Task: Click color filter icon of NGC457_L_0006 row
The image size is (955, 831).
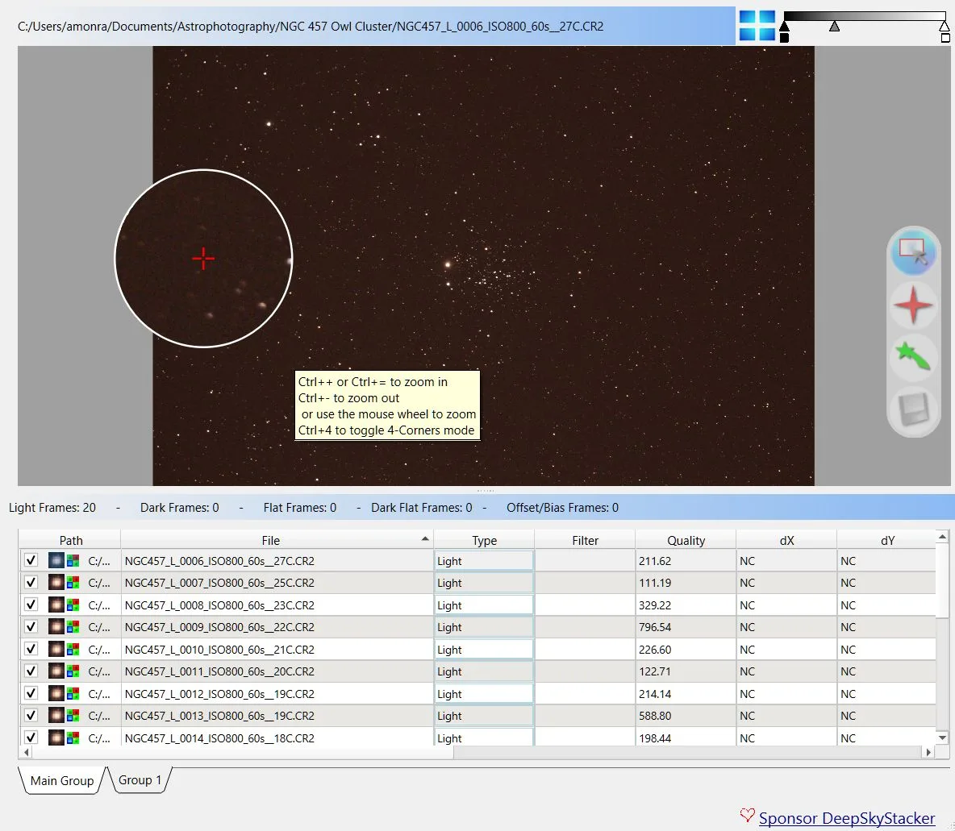Action: click(x=73, y=561)
